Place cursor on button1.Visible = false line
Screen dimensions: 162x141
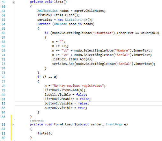67,103
